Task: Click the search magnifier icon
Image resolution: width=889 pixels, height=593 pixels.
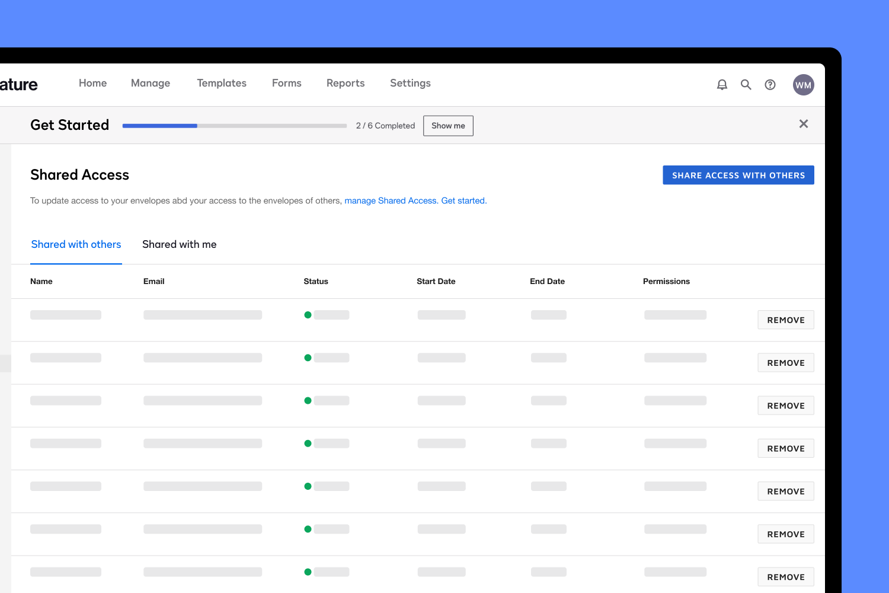Action: coord(746,84)
